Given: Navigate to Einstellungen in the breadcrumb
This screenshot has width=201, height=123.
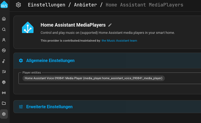Looking at the screenshot, I should pos(46,5).
